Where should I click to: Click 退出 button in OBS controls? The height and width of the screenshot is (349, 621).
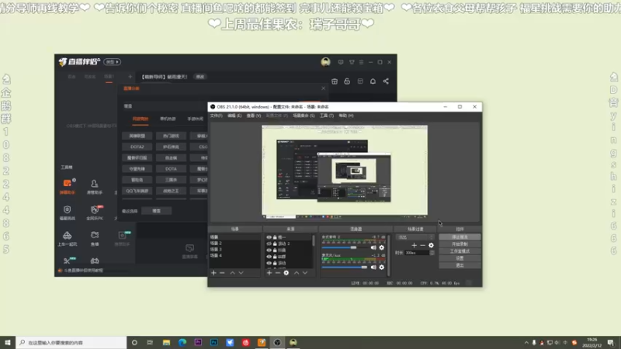pos(460,265)
